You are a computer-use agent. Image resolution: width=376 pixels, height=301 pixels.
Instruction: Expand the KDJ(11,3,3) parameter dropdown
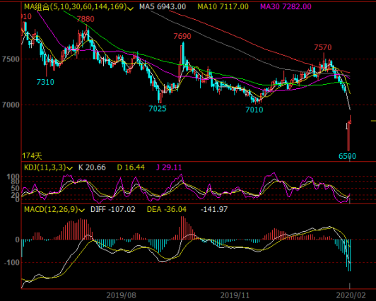(69, 168)
